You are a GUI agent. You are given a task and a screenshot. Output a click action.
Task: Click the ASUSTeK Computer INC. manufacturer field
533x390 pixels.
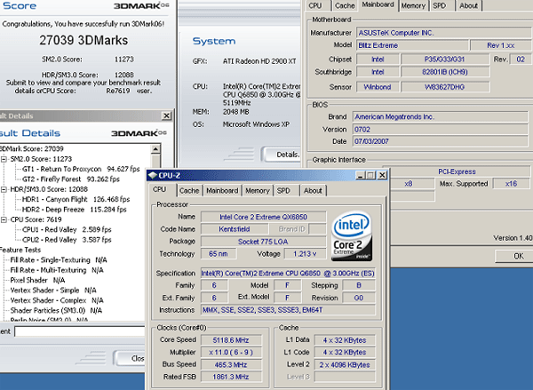tap(445, 33)
